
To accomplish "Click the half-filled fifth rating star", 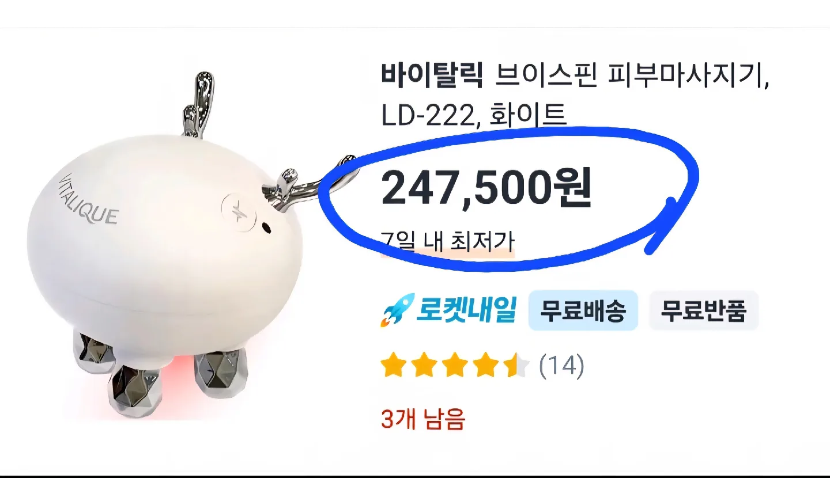I will [517, 366].
